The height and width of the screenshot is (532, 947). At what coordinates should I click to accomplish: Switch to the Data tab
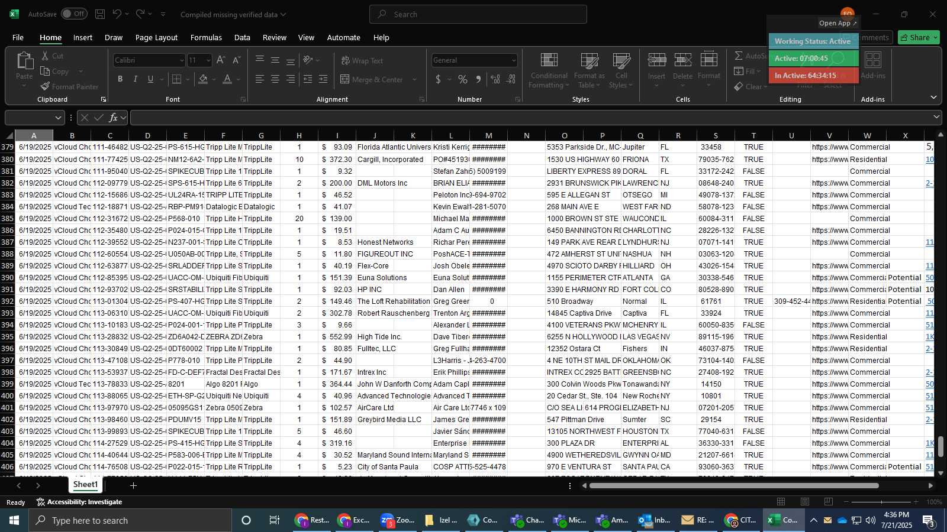click(x=242, y=37)
